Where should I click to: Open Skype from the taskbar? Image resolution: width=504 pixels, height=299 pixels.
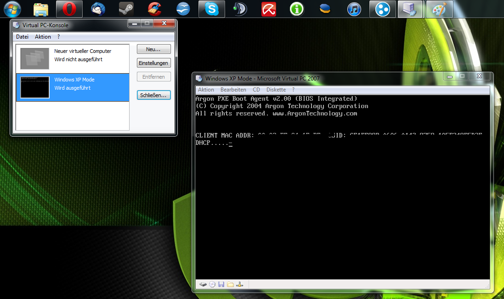[211, 9]
